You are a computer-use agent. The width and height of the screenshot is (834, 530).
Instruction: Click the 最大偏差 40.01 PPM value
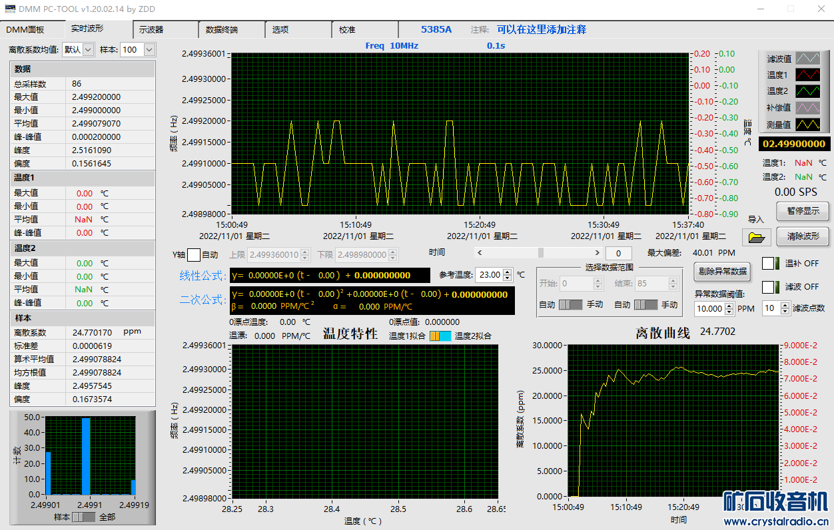[713, 253]
